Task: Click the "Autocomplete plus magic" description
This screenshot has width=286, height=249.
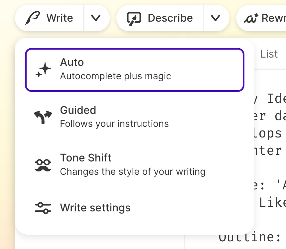Action: (115, 76)
